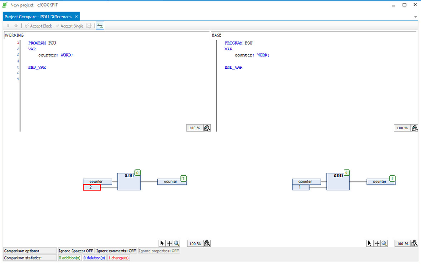
Task: Select the pointer tool in WORKING diagram pane
Action: pyautogui.click(x=162, y=243)
